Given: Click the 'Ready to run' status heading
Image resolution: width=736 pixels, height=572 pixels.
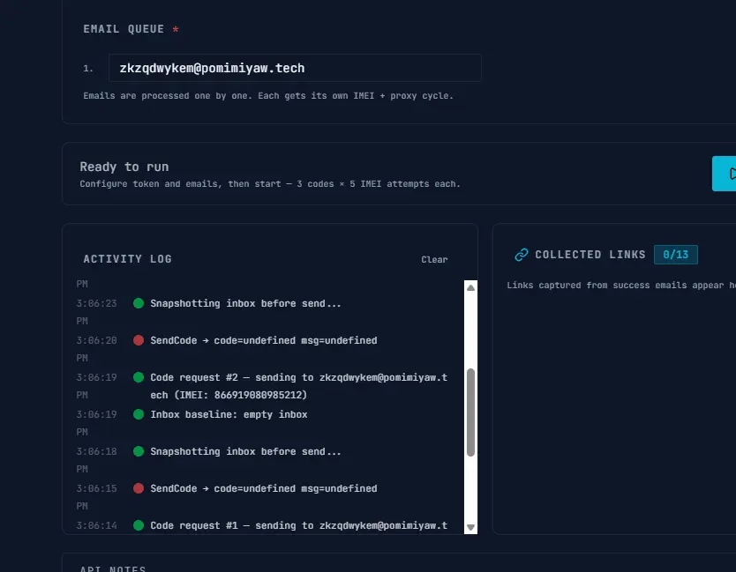Looking at the screenshot, I should click(124, 167).
